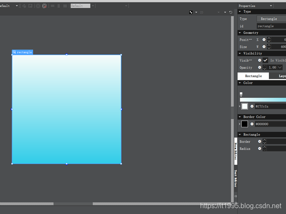Open binding menu for Radius
286x214 pixels.
[259, 148]
